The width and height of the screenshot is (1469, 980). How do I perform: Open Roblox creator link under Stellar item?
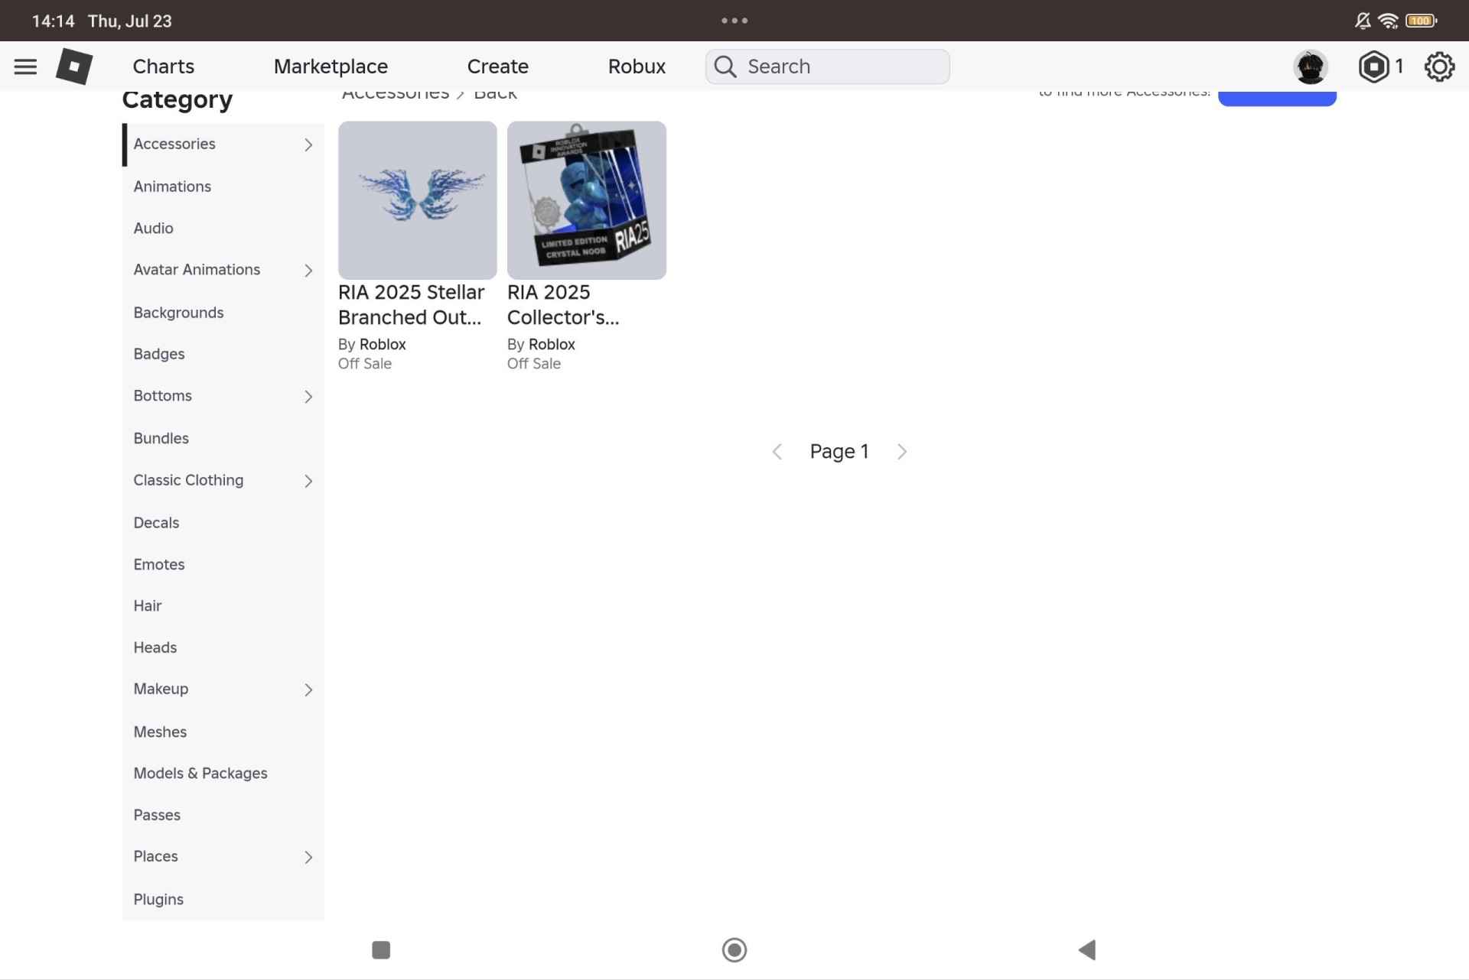tap(383, 344)
